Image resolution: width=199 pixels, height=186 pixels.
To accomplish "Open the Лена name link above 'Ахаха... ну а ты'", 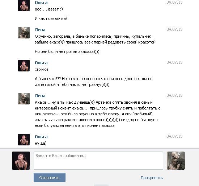I will [x=40, y=96].
